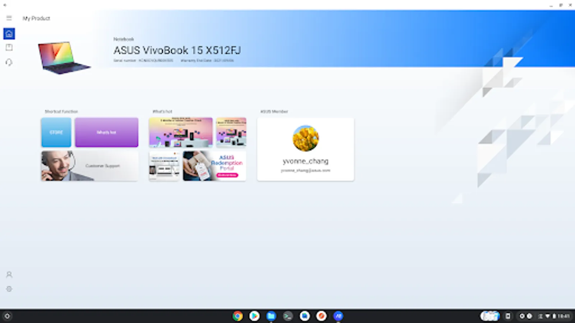Open the settings gear at the sidebar bottom
This screenshot has width=575, height=323.
tap(9, 289)
